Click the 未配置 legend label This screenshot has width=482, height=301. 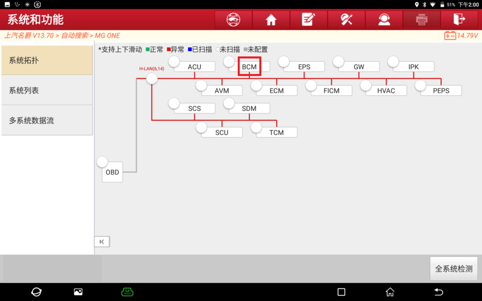click(x=258, y=50)
